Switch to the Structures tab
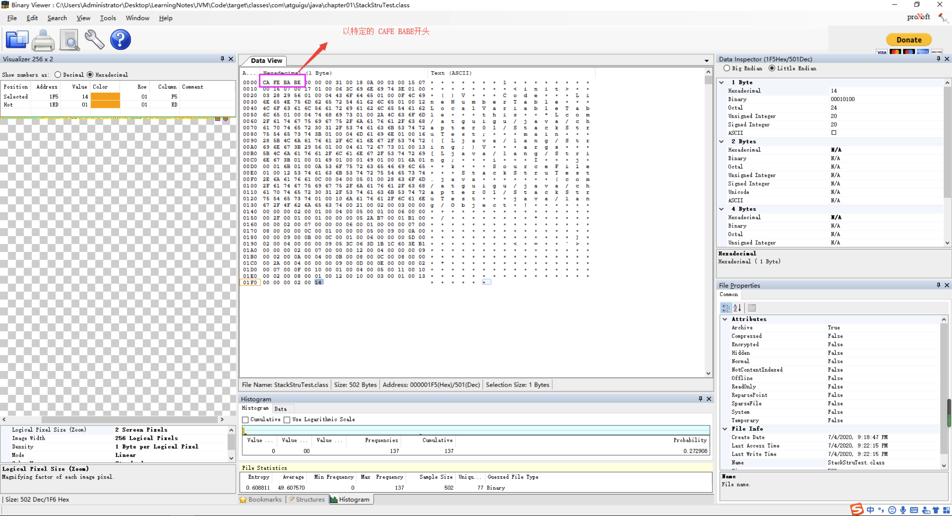 [x=306, y=499]
